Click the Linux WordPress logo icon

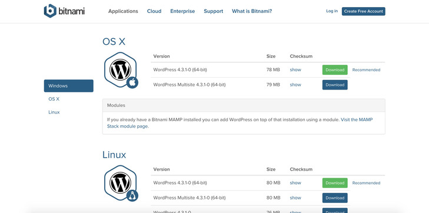(x=120, y=183)
